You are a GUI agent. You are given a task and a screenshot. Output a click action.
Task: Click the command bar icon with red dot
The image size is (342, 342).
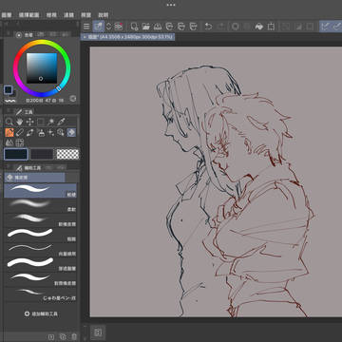pos(119,27)
